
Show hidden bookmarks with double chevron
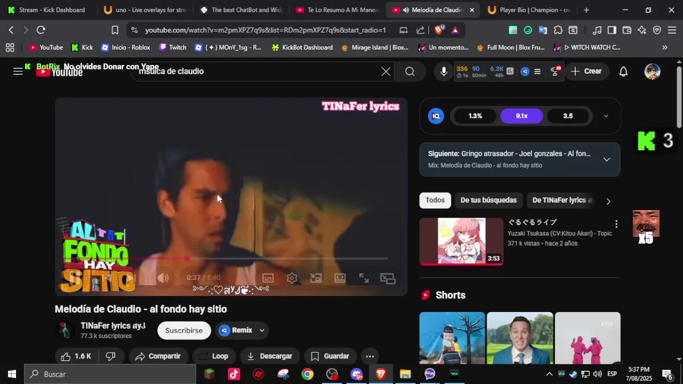[665, 47]
